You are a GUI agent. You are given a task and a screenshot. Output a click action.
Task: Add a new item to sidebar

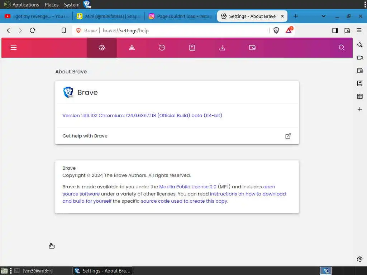pos(360,109)
